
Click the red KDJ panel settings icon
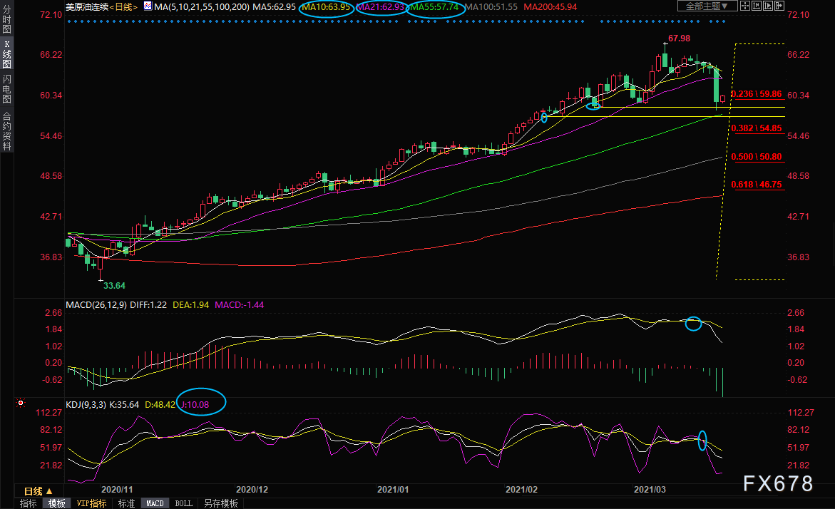click(x=21, y=403)
